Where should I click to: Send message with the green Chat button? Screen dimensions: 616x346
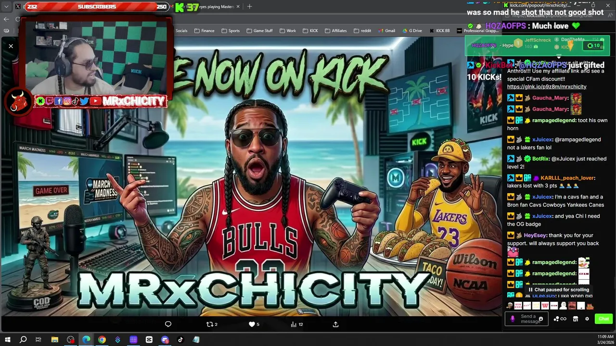click(603, 319)
